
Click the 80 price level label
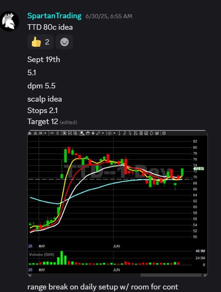(195, 147)
